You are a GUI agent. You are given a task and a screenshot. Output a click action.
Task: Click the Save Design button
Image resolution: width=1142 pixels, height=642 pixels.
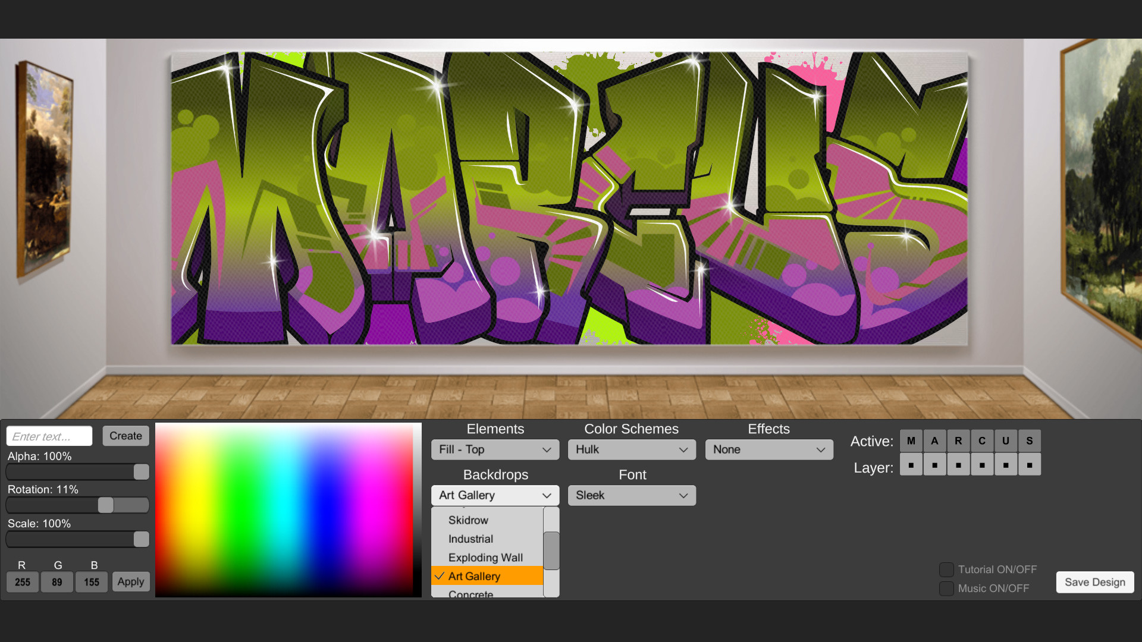(x=1095, y=582)
